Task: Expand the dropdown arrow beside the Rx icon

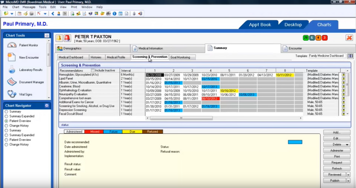Action: coord(45,14)
